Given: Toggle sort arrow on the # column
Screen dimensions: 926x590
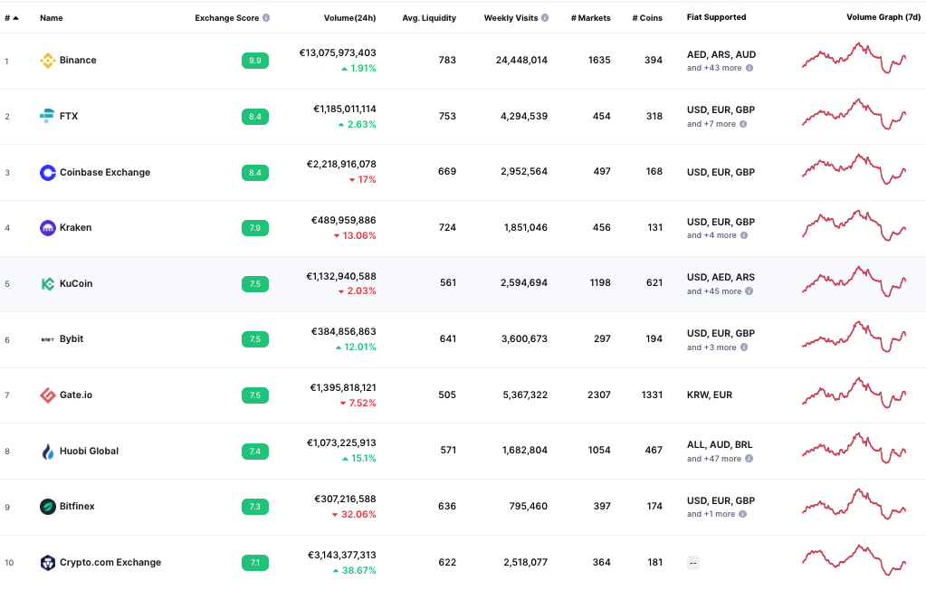Looking at the screenshot, I should (x=16, y=18).
